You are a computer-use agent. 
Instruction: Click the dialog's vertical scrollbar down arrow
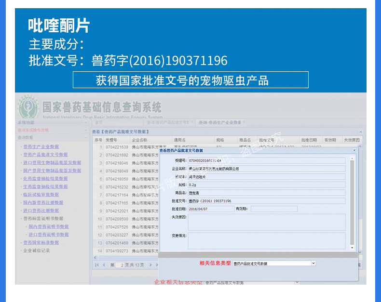(352, 248)
